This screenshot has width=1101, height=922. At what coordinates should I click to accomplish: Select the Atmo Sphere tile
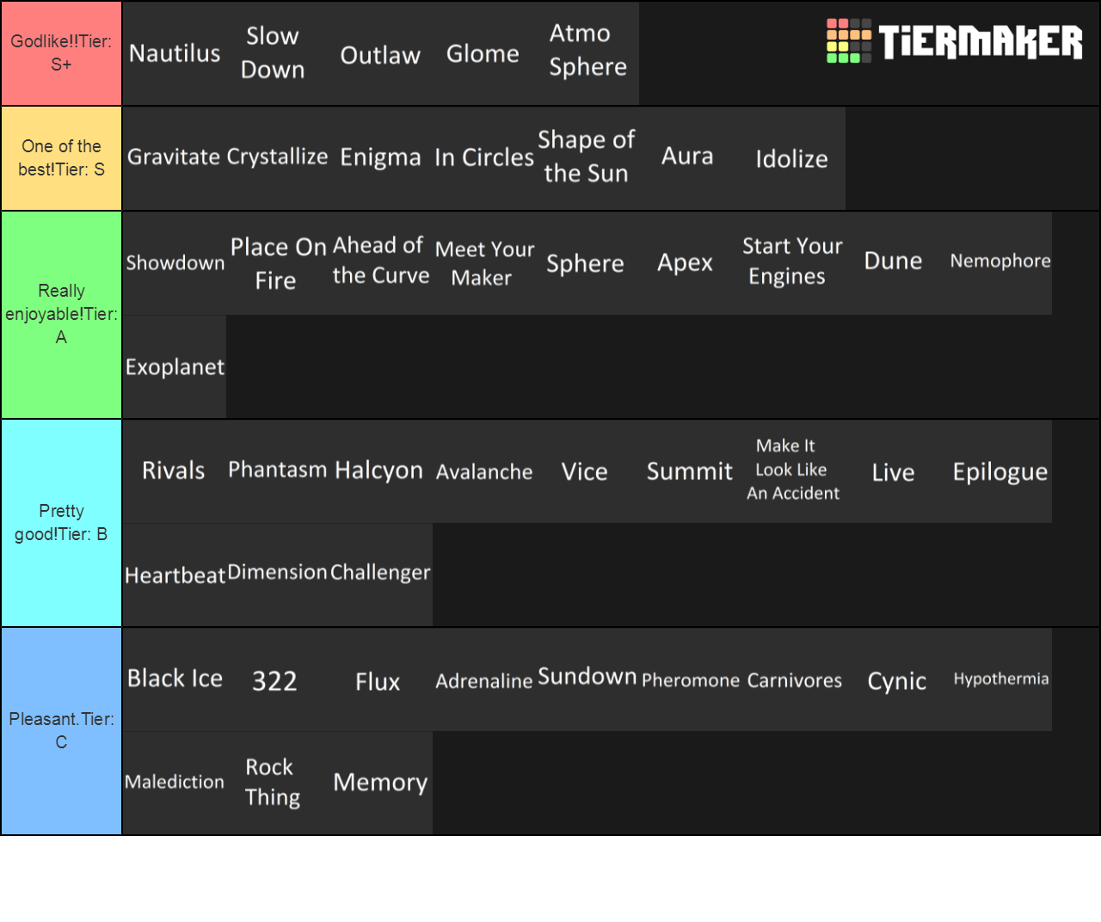click(587, 53)
